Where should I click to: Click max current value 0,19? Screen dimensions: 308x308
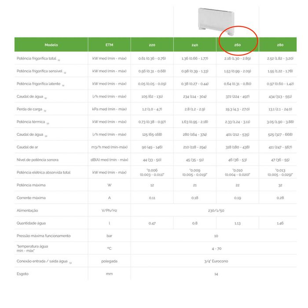[x=238, y=198]
